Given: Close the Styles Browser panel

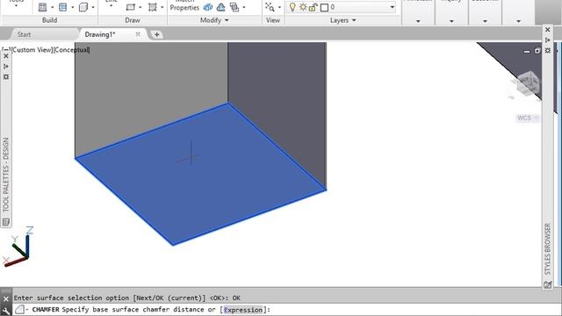Looking at the screenshot, I should pos(548,30).
